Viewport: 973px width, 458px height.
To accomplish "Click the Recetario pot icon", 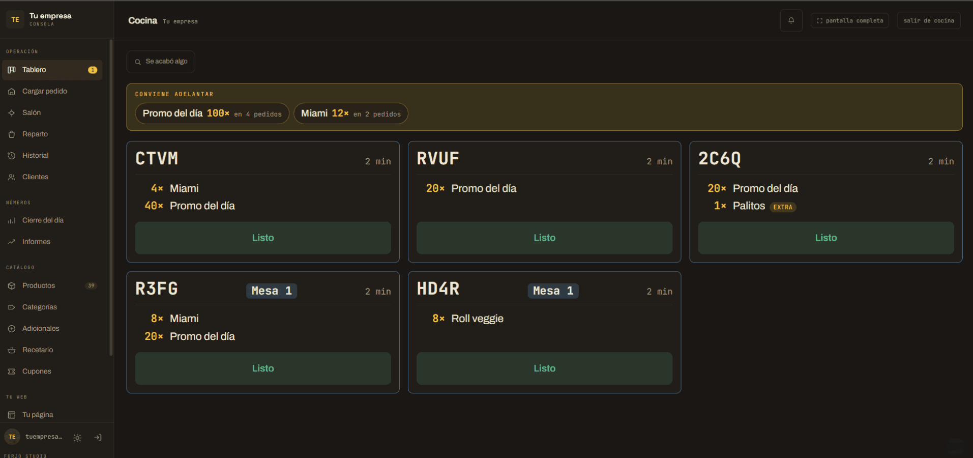I will (12, 350).
